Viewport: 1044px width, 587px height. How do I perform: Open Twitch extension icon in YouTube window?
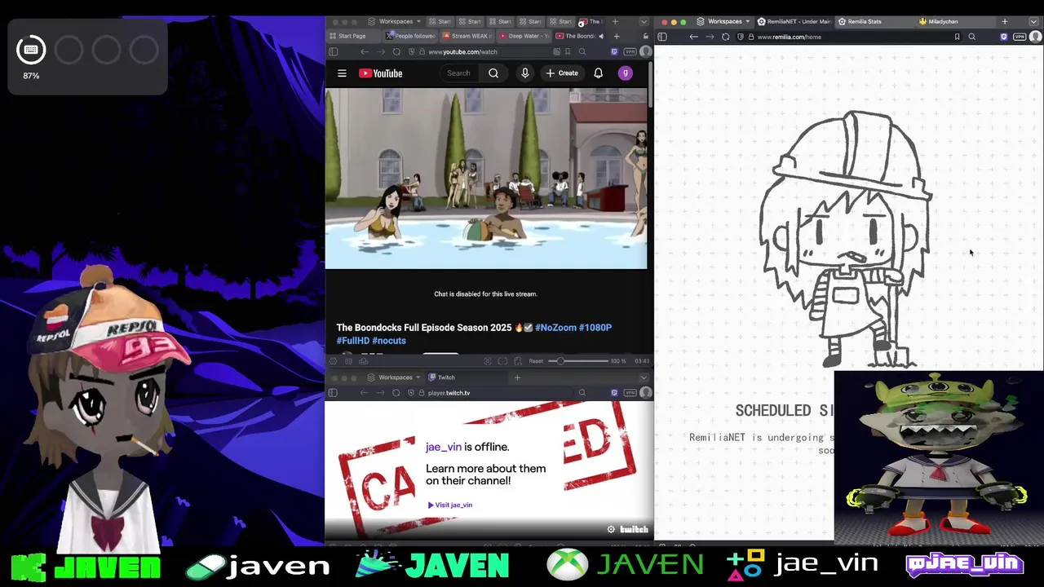[614, 51]
